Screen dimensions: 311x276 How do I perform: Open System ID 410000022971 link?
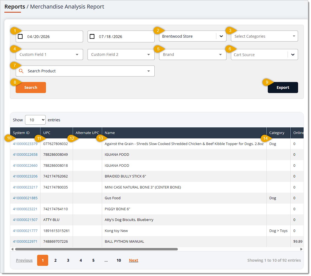(x=25, y=242)
